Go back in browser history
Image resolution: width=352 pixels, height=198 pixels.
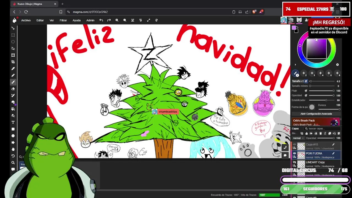pos(14,12)
